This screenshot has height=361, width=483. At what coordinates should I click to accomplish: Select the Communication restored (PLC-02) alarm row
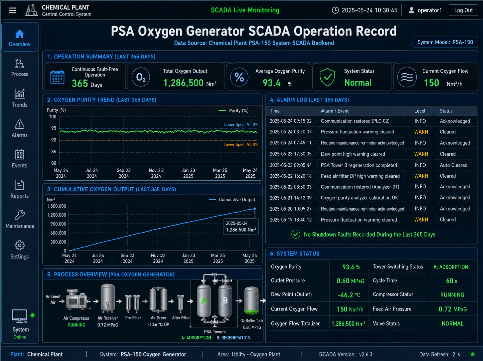tap(372, 121)
